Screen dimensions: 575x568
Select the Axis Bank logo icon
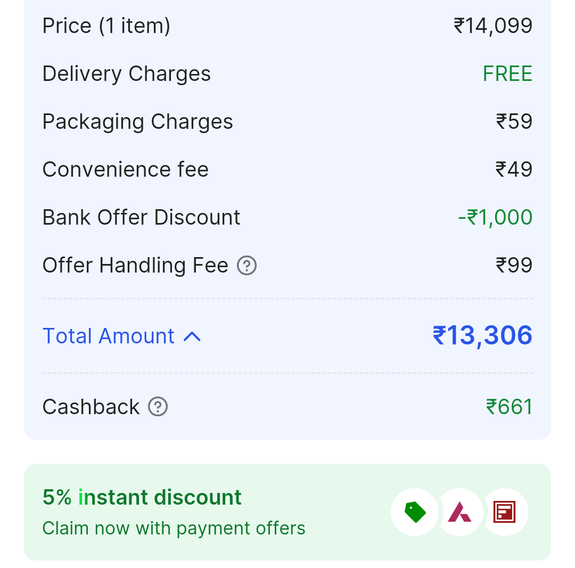pos(459,512)
